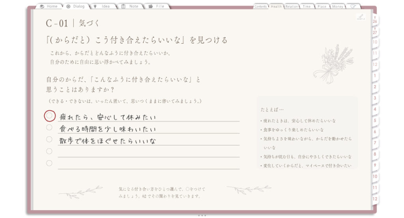Open the File tab with folder icon
Image resolution: width=404 pixels, height=218 pixels.
[x=157, y=6]
